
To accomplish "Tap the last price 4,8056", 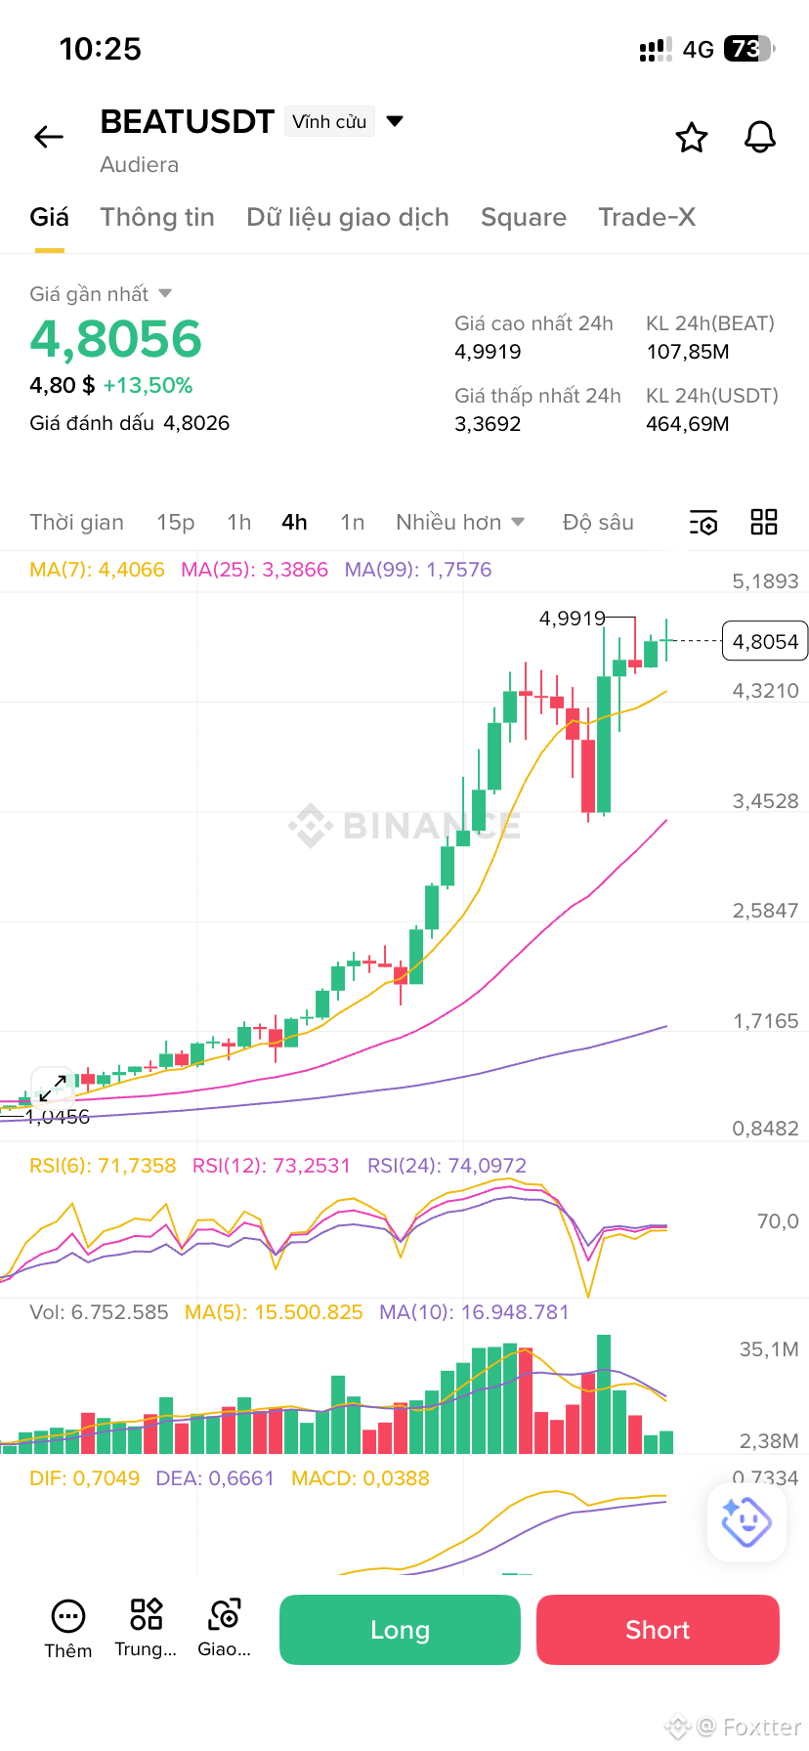I will tap(115, 339).
